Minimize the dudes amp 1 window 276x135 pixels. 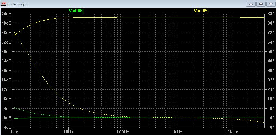pyautogui.click(x=251, y=4)
